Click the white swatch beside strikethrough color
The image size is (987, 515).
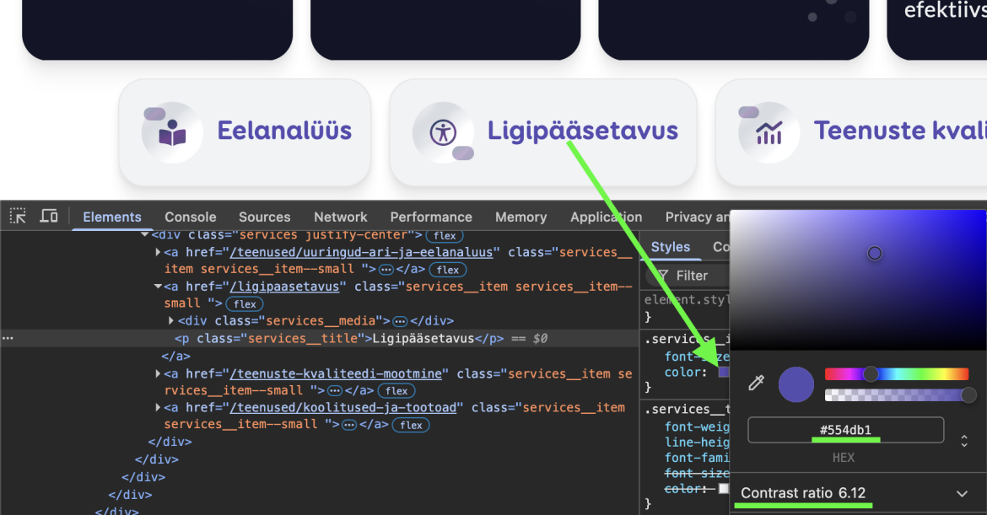723,489
